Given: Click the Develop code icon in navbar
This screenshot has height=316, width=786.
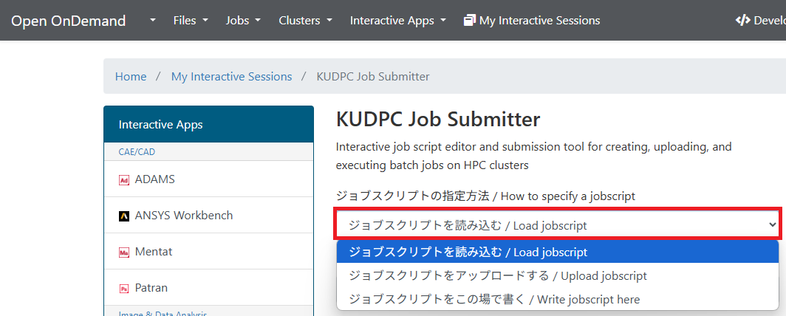Looking at the screenshot, I should pyautogui.click(x=743, y=21).
